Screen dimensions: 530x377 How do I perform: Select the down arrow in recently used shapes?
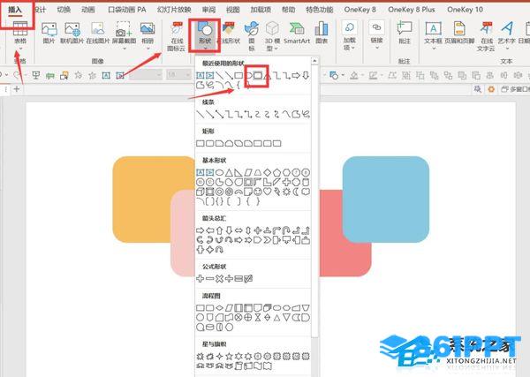(306, 75)
